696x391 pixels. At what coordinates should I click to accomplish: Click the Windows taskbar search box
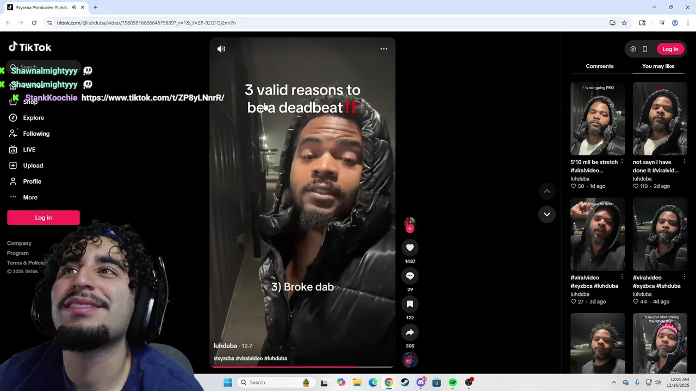click(x=276, y=382)
